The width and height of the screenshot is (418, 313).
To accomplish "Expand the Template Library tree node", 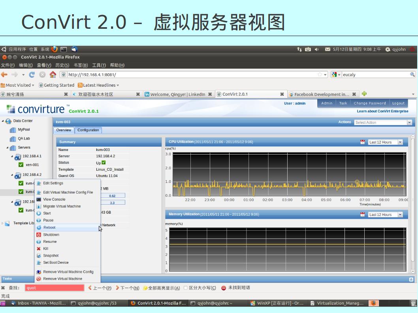I will point(2,223).
